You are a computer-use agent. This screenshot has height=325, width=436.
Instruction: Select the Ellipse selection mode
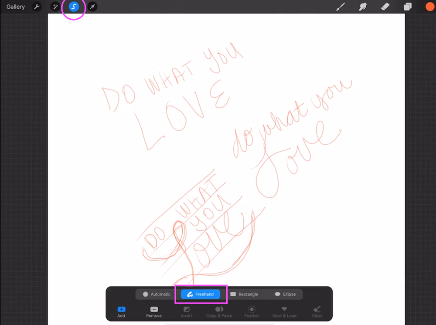(286, 294)
